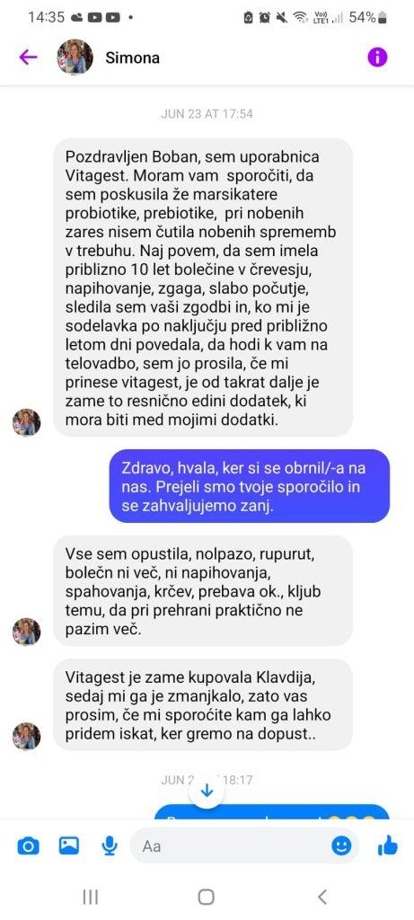
Task: Open emoji picker smiley in text field
Action: pos(341,845)
